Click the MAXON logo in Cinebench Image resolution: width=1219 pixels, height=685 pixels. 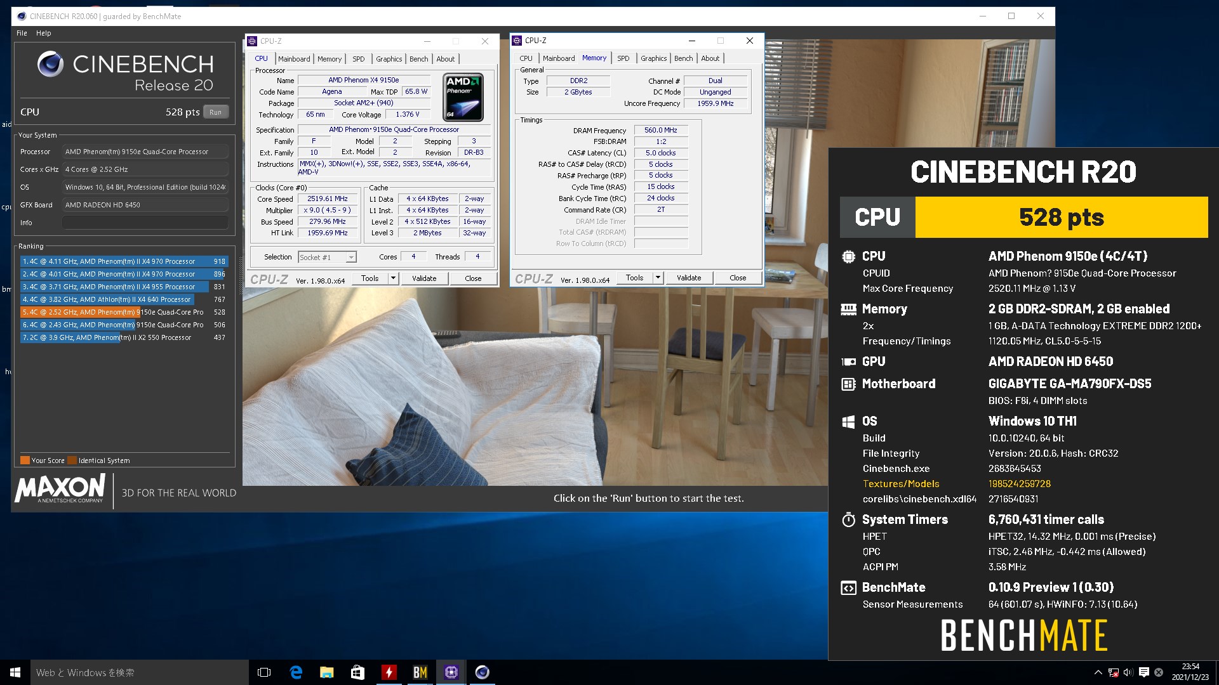(x=60, y=489)
